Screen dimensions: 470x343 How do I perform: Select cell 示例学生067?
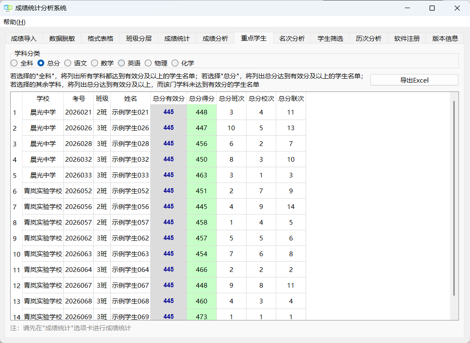click(130, 285)
